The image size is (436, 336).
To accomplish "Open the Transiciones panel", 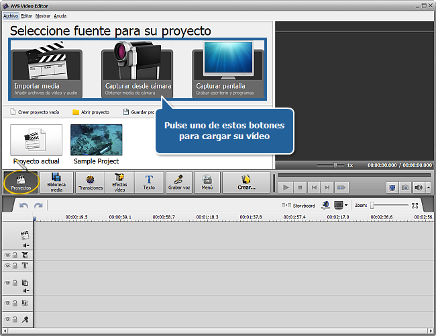I will point(91,182).
